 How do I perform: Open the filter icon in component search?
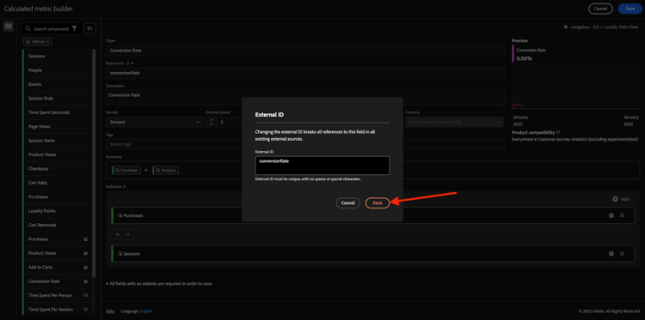74,28
